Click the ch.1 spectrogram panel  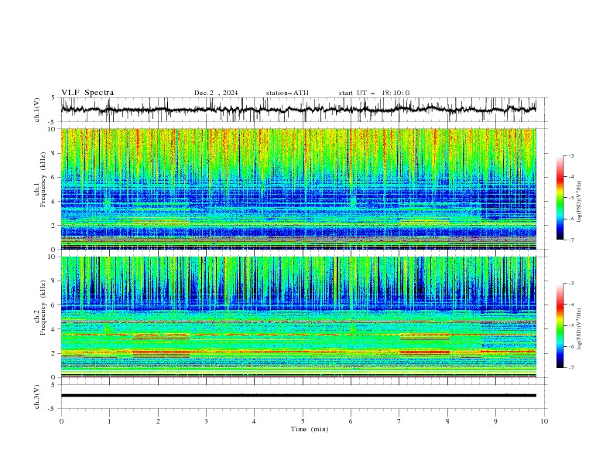299,189
